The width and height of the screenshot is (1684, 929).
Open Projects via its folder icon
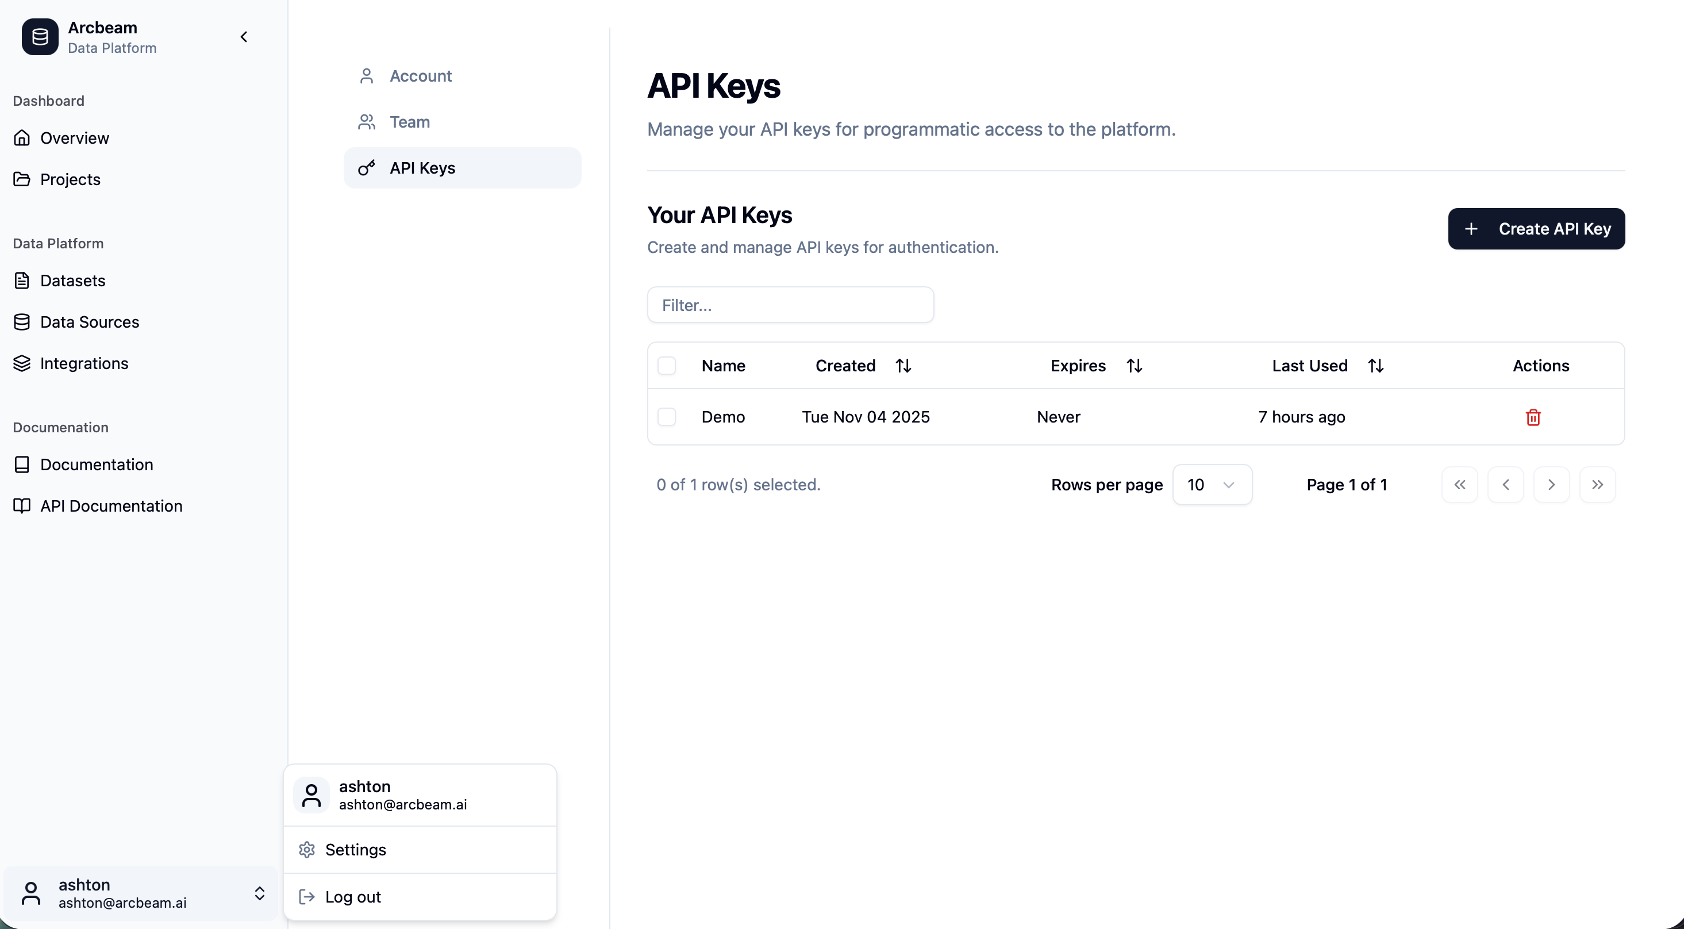[x=22, y=179]
